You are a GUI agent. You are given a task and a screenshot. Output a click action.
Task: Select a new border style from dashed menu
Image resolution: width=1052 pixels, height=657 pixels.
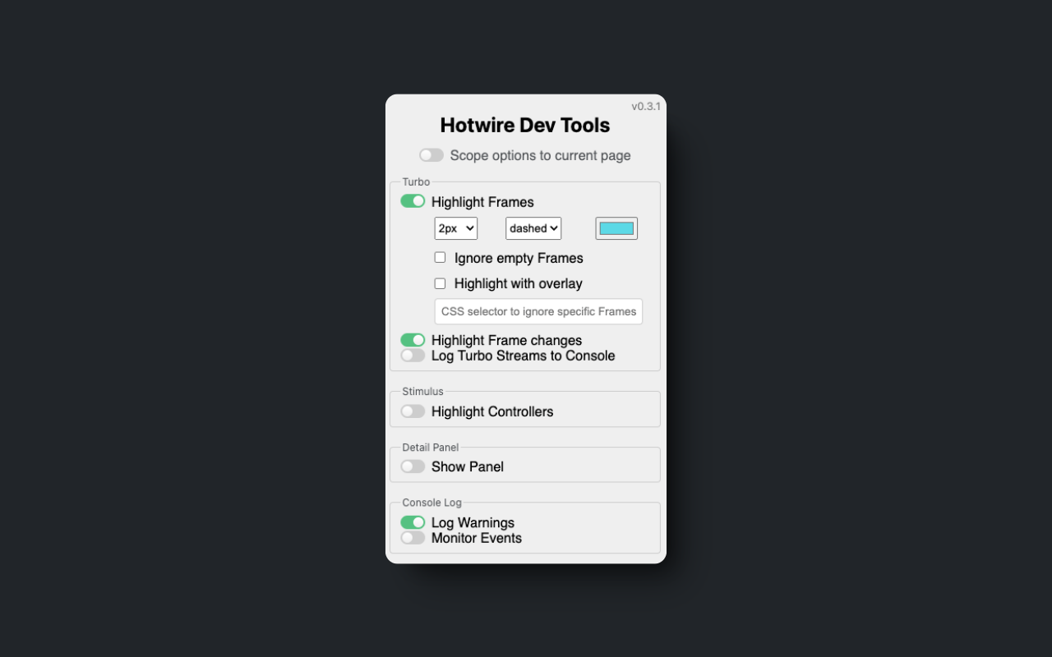tap(533, 227)
